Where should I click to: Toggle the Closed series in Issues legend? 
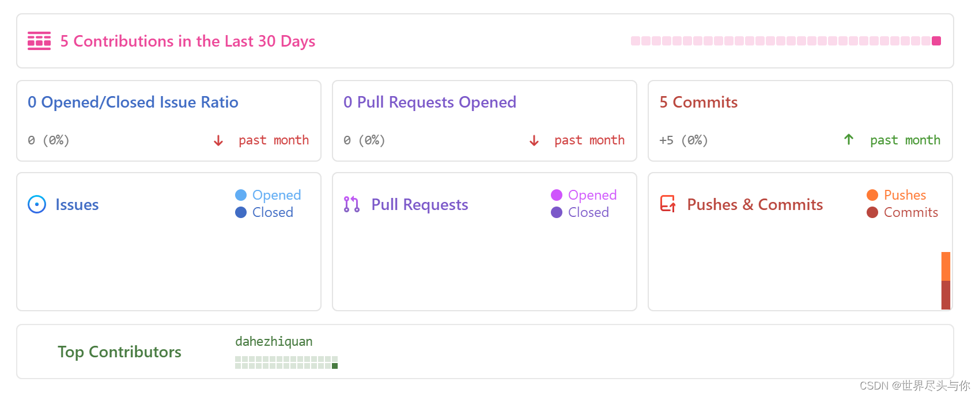click(265, 212)
